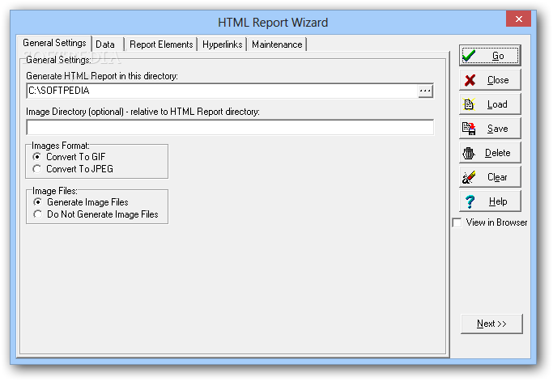
Task: Click the blue question mark Help icon
Action: (470, 201)
